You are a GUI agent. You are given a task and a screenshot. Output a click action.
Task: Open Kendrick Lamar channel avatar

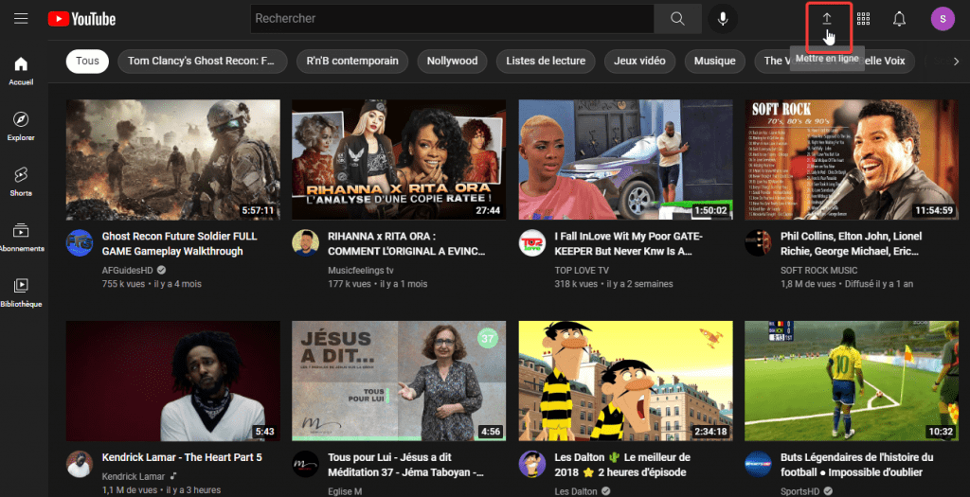click(80, 464)
